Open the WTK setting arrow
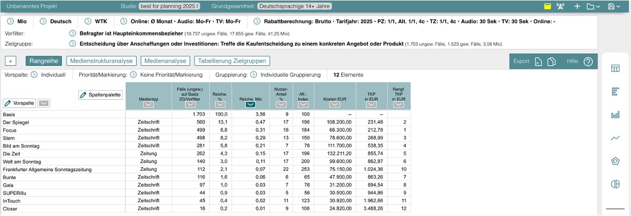Image resolution: width=631 pixels, height=216 pixels. coord(87,22)
